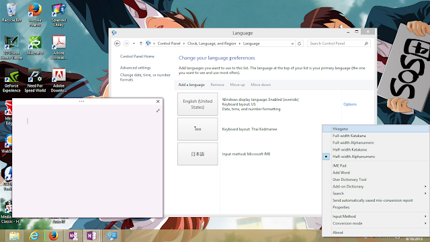
Task: Open the three-dots menu on the quick note
Action: click(81, 102)
